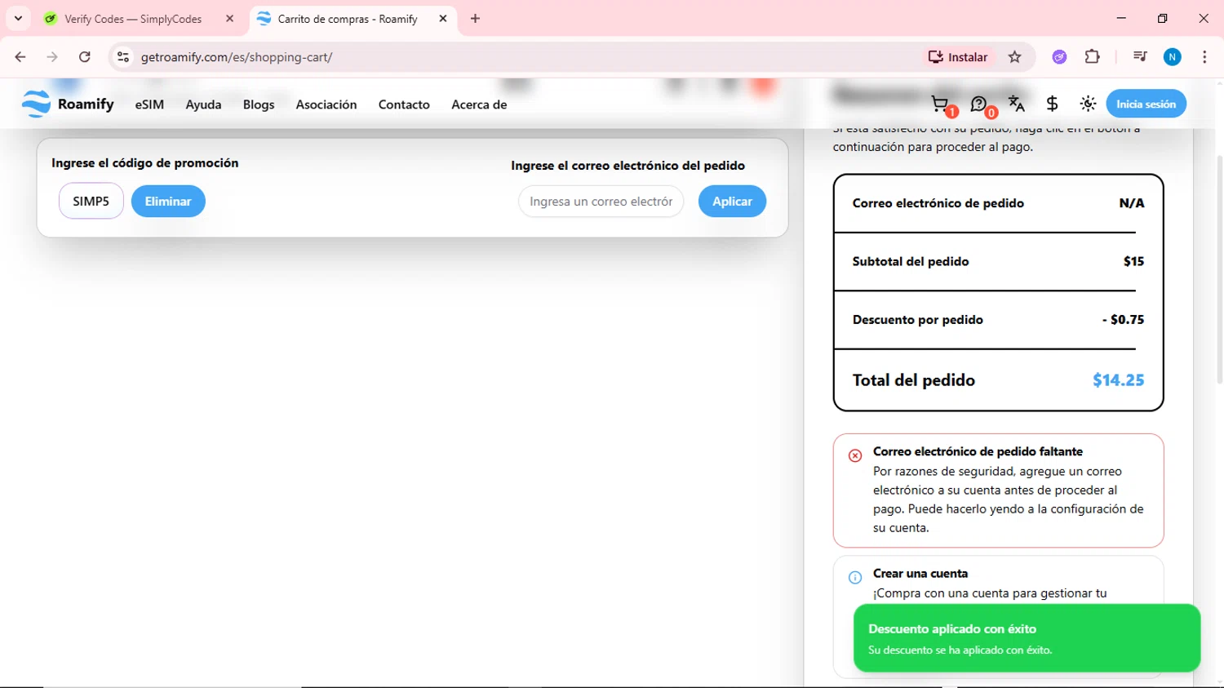The image size is (1224, 688).
Task: Open the tab search dropdown arrow
Action: click(x=18, y=18)
